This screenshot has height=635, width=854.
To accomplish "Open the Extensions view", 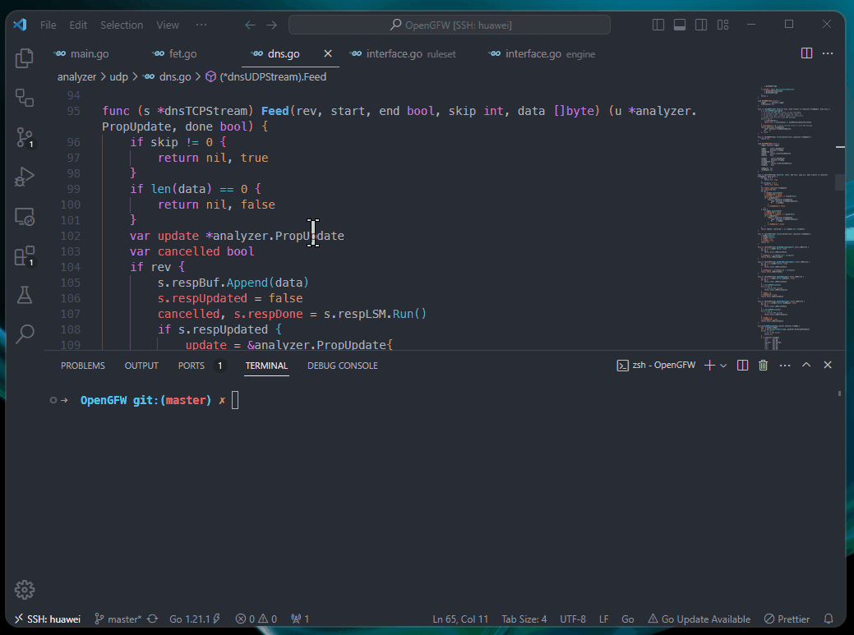I will tap(25, 256).
